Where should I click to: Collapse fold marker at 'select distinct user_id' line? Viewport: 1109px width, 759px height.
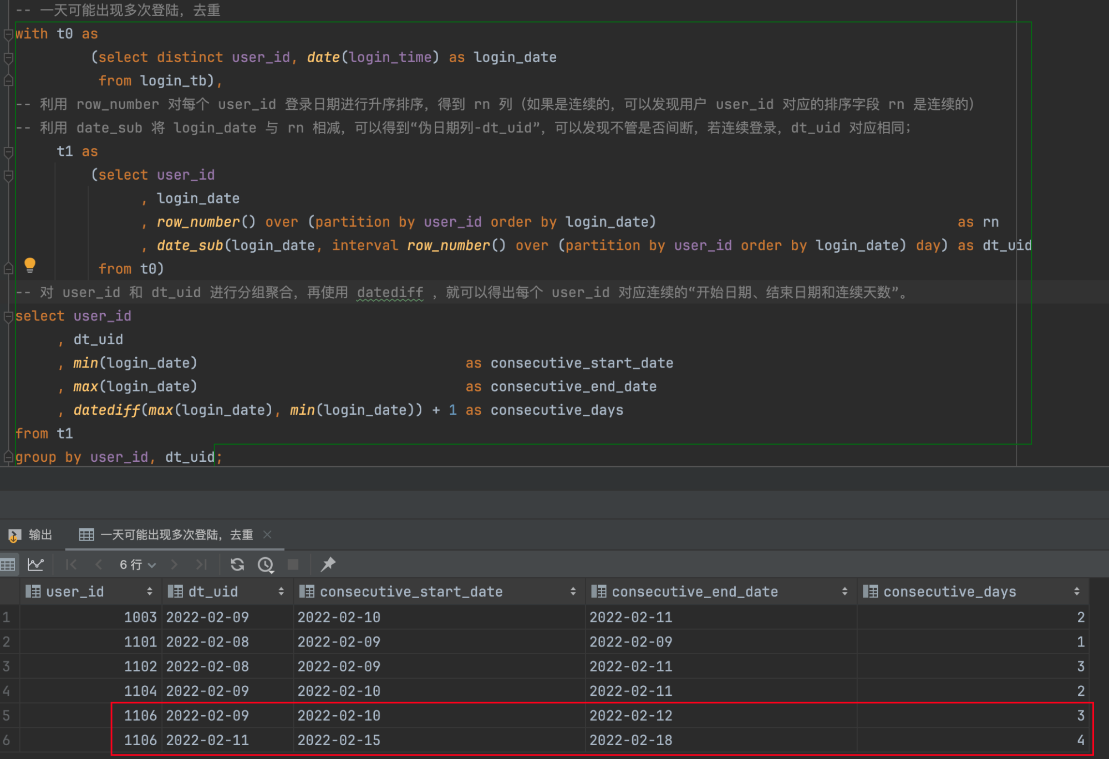8,58
